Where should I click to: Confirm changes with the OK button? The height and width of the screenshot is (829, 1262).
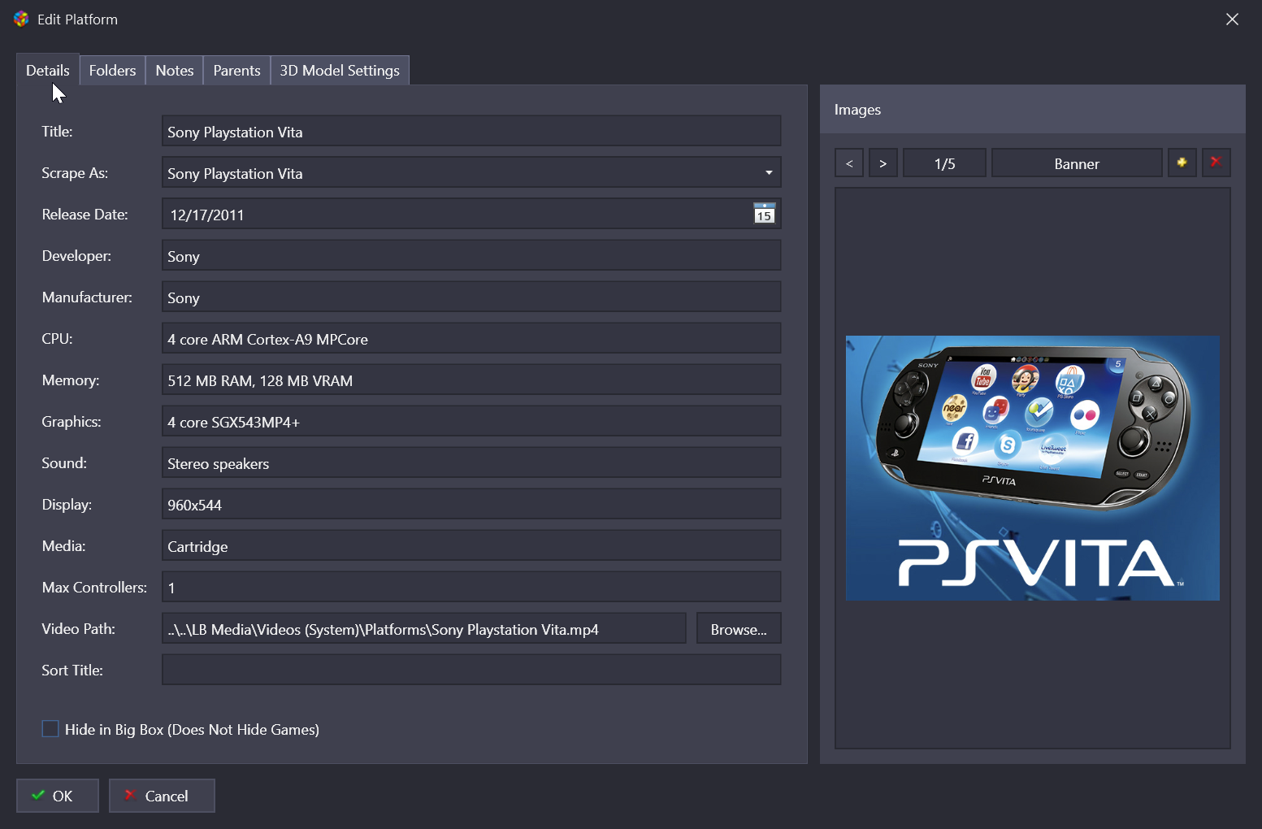point(58,796)
